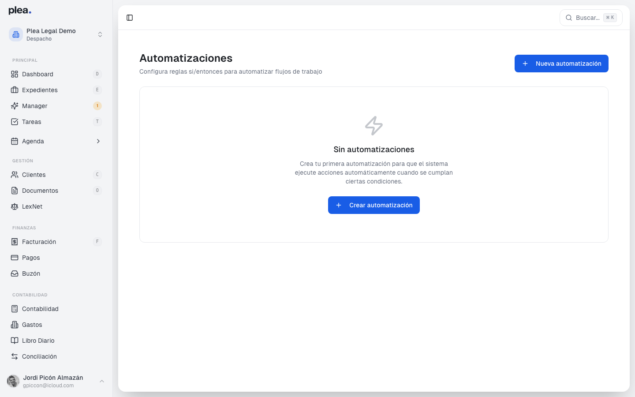
Task: Expand the Agenda submenu chevron
Action: tap(98, 141)
